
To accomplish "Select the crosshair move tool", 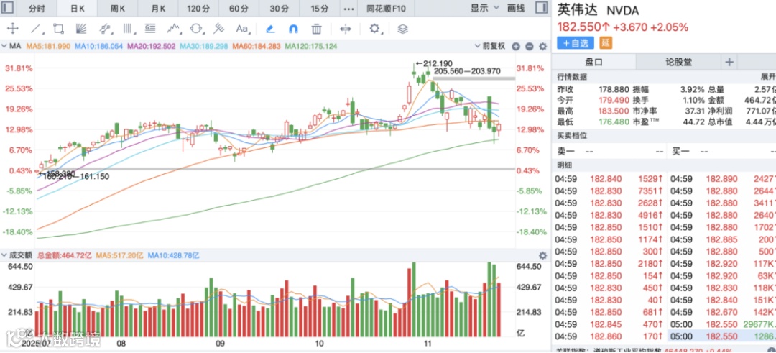I will pyautogui.click(x=12, y=29).
